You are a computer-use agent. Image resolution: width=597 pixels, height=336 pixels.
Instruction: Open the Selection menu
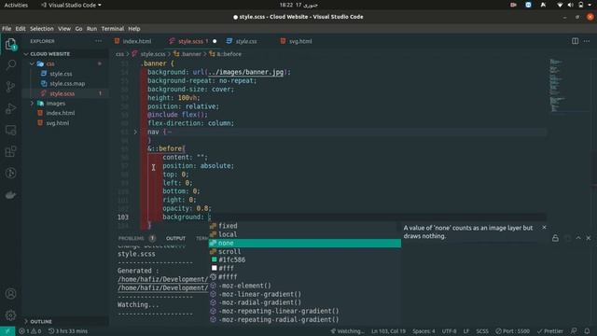tap(41, 29)
